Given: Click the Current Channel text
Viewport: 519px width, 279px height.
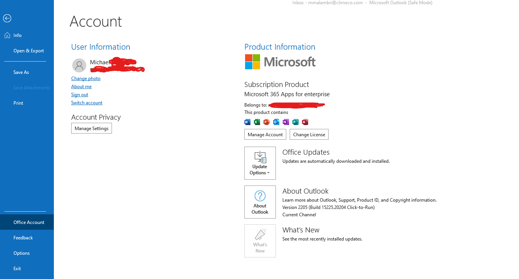Looking at the screenshot, I should (299, 215).
